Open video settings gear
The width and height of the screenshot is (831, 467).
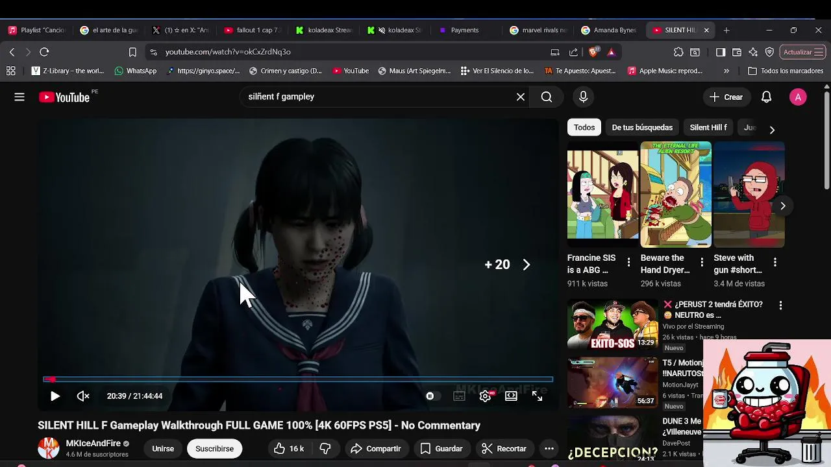coord(485,396)
